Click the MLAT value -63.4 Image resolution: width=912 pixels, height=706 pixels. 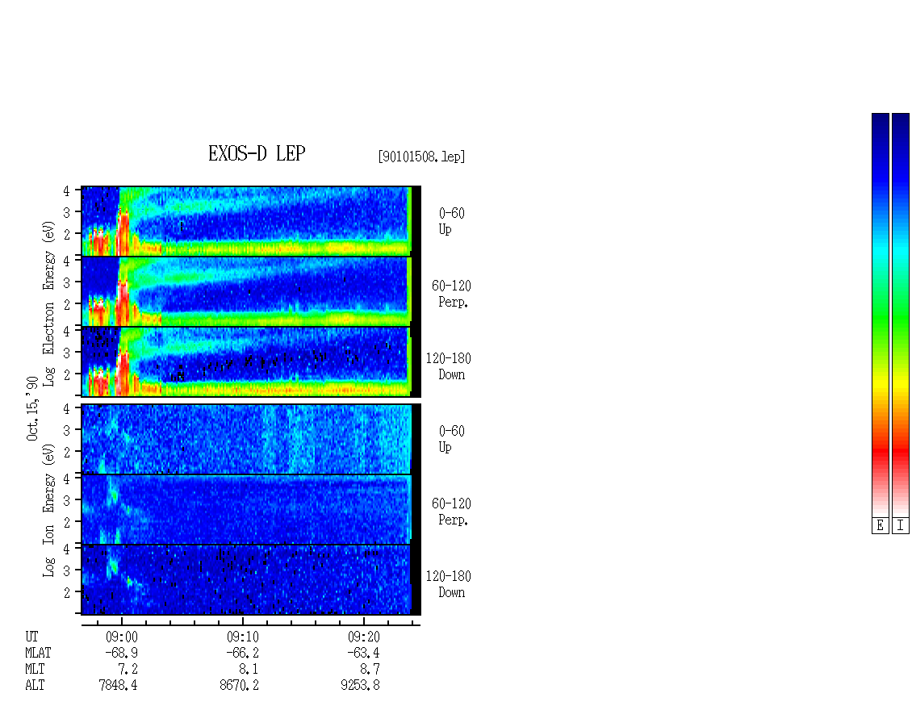tap(363, 653)
